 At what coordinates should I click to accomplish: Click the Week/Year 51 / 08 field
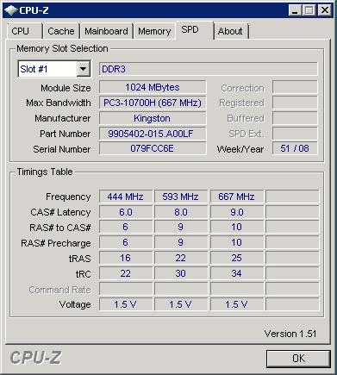[x=295, y=148]
